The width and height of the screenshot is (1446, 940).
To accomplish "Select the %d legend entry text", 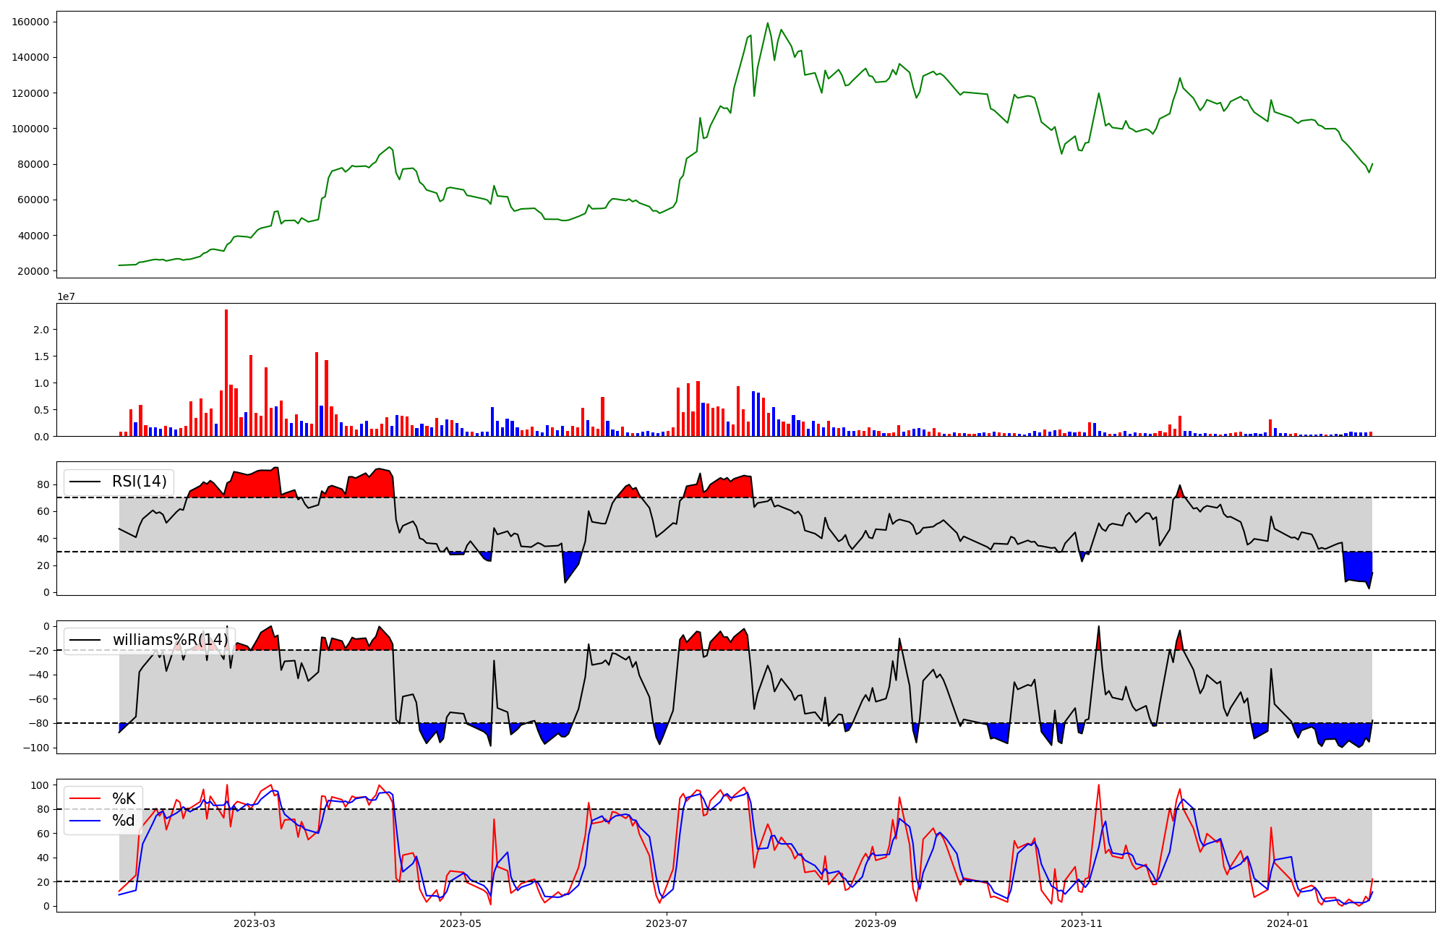I will (124, 821).
